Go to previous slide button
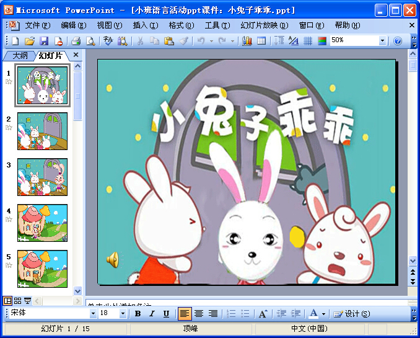The height and width of the screenshot is (338, 420). [x=413, y=272]
